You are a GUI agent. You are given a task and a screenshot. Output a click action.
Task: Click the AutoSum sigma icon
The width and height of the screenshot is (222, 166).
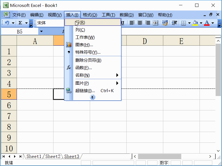point(21,23)
